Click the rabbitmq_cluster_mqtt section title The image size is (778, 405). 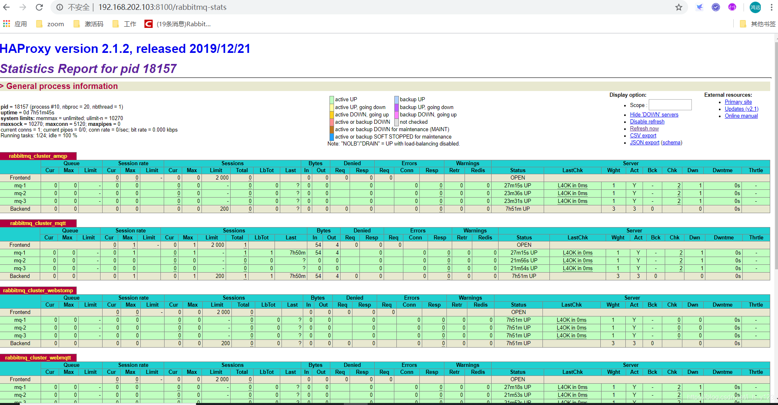(38, 223)
